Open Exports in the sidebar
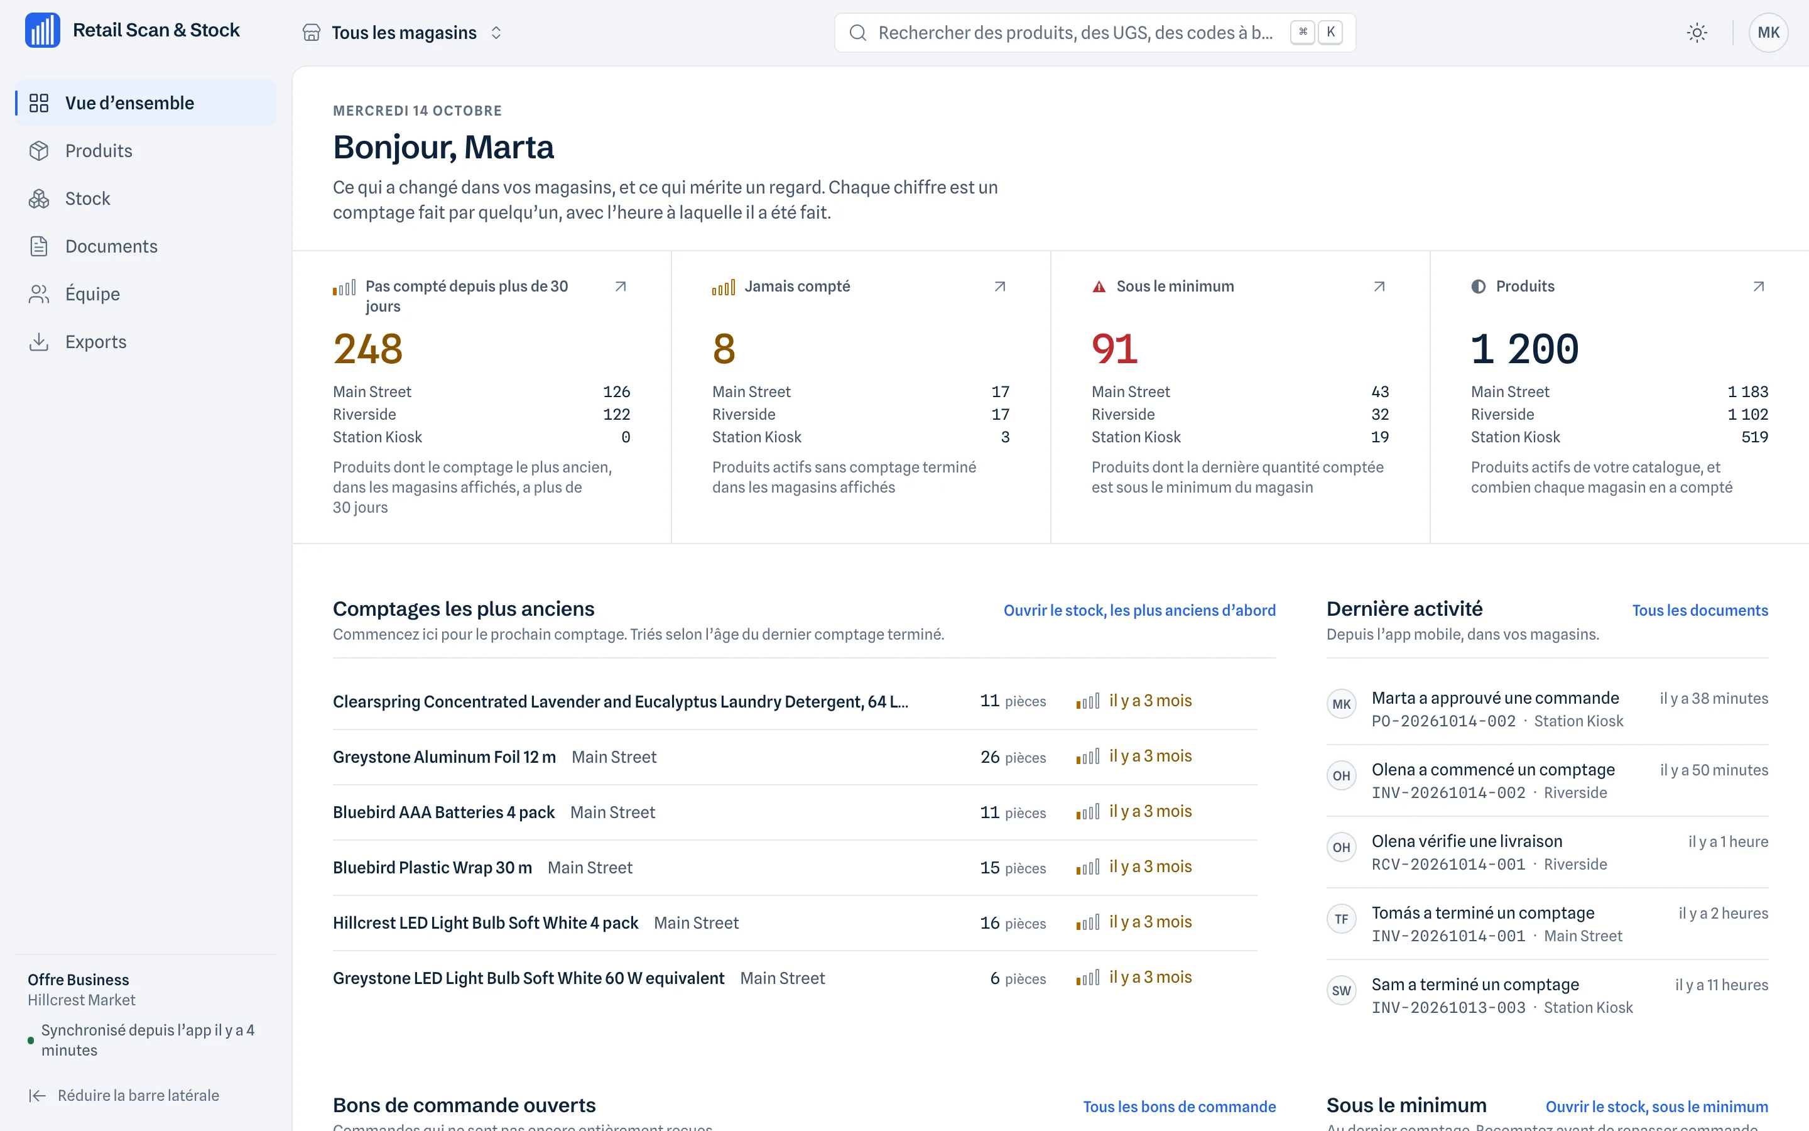 click(146, 342)
